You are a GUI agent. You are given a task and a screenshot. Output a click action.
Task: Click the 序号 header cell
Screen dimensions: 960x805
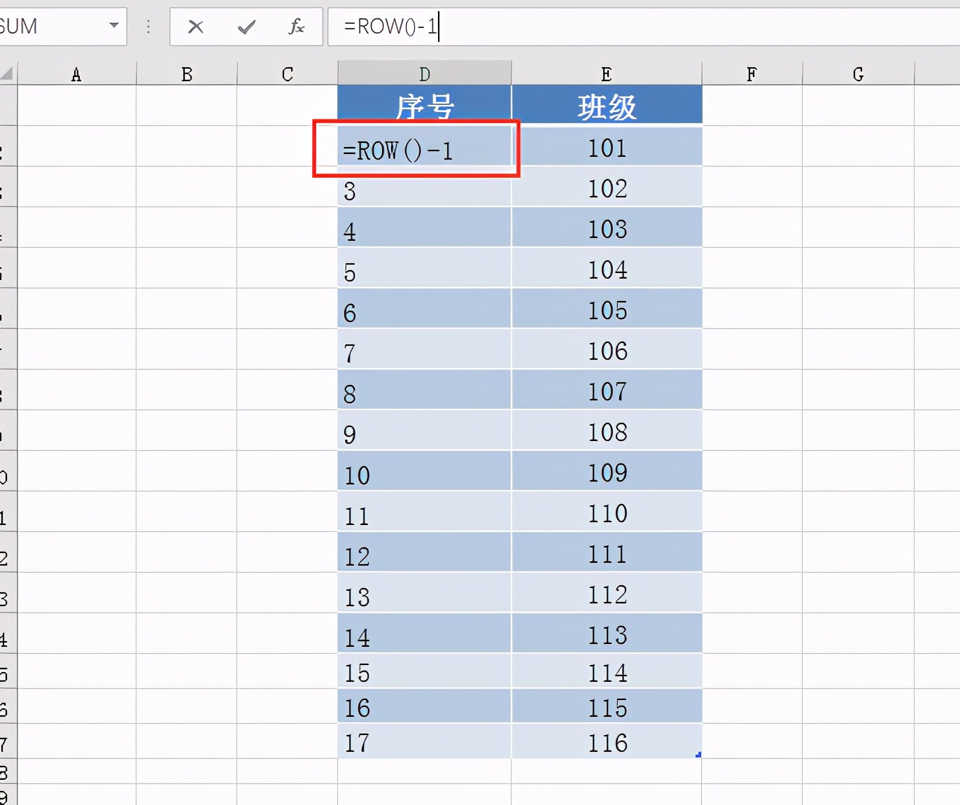[424, 106]
